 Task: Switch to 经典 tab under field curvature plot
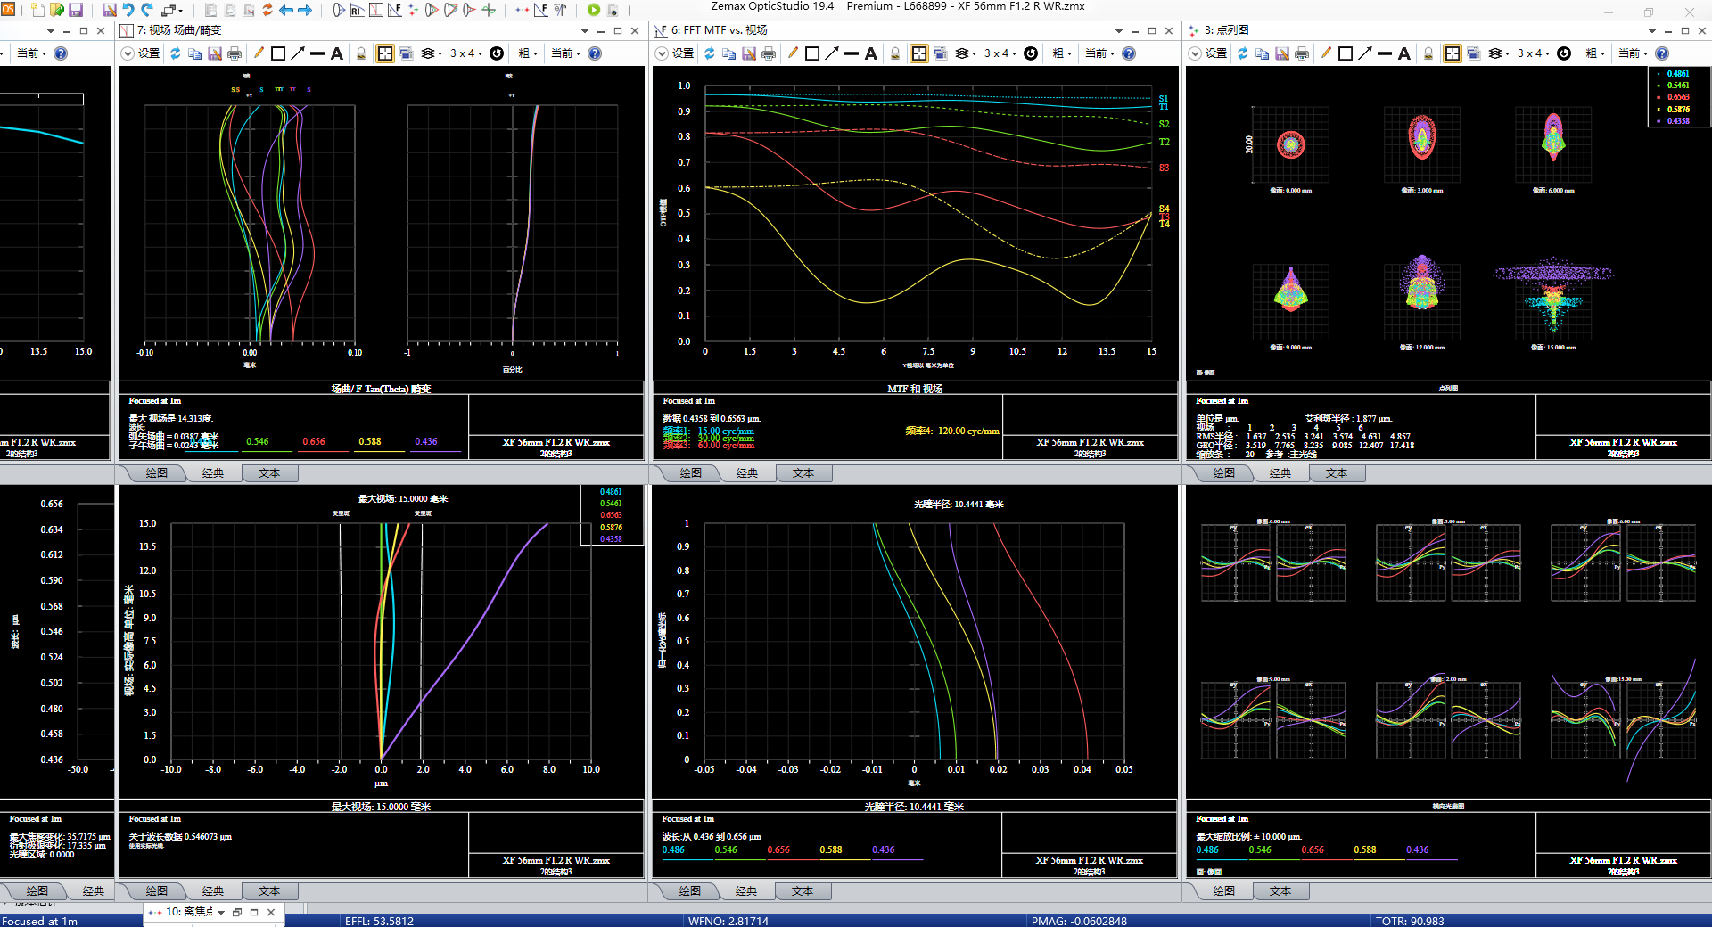tap(213, 473)
